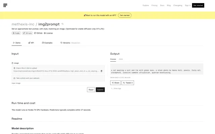
Task: Click the Replicate logo in the header
Action: 5,5
